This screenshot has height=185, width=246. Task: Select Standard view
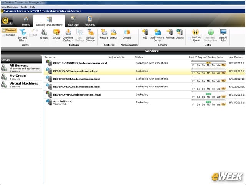[9, 30]
